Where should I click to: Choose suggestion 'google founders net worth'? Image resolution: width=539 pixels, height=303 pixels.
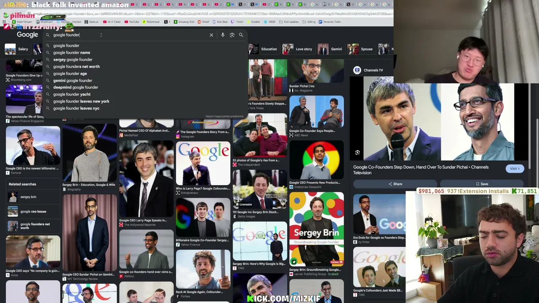coord(143,66)
